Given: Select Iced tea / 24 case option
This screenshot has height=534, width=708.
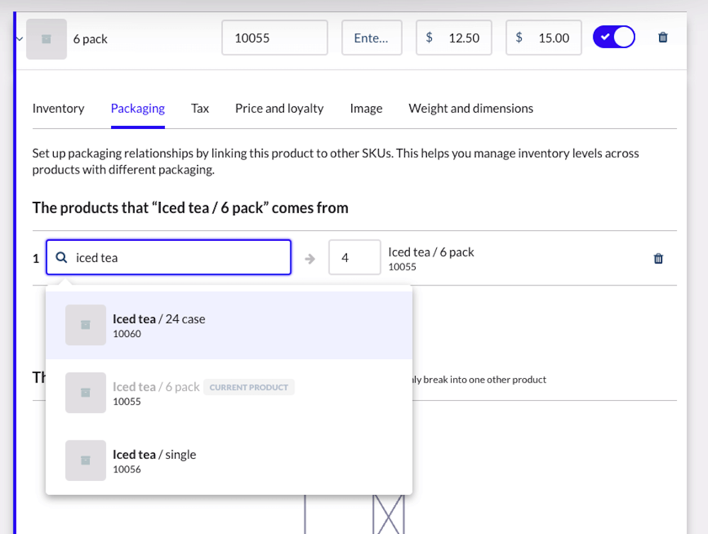Looking at the screenshot, I should (x=229, y=325).
